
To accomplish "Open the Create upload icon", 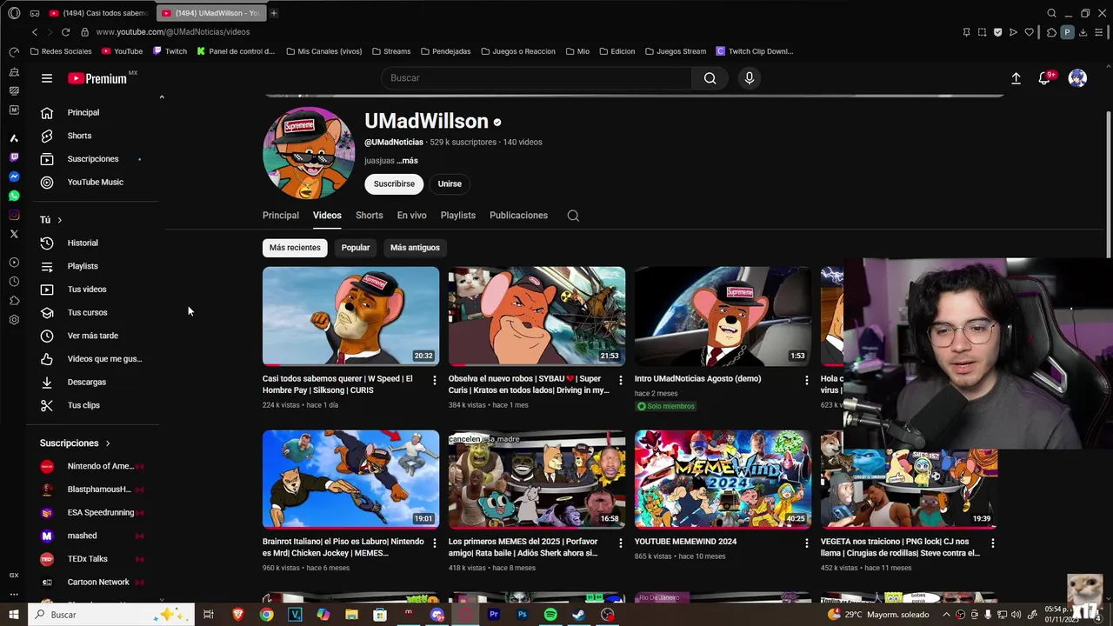I will (1016, 78).
